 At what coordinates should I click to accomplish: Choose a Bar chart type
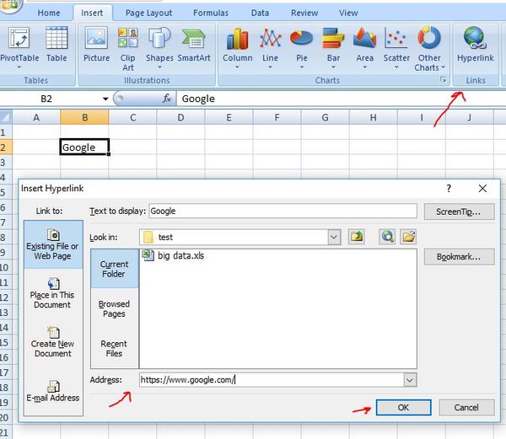tap(333, 48)
